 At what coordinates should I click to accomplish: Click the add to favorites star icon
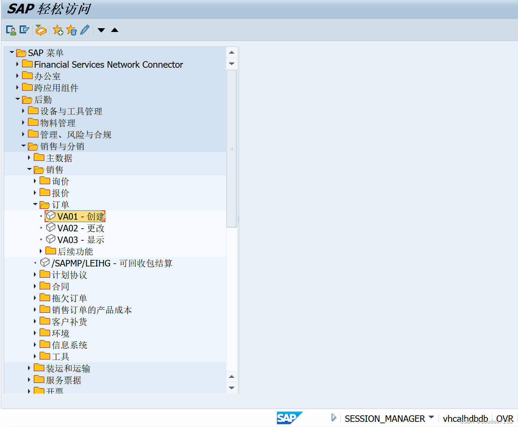[x=58, y=30]
